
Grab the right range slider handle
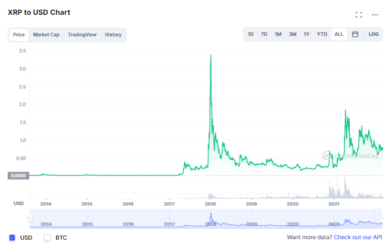click(382, 219)
